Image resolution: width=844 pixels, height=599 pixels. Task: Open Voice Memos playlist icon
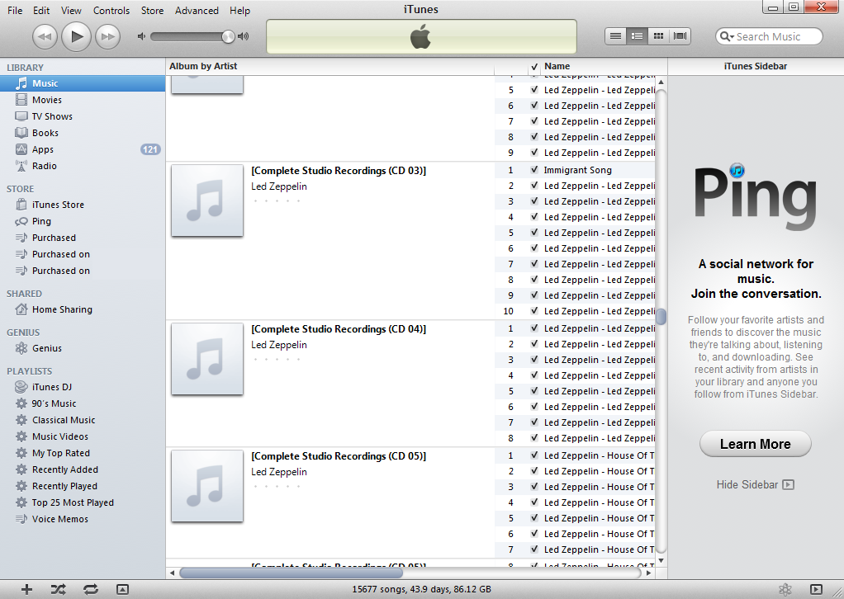click(x=21, y=519)
